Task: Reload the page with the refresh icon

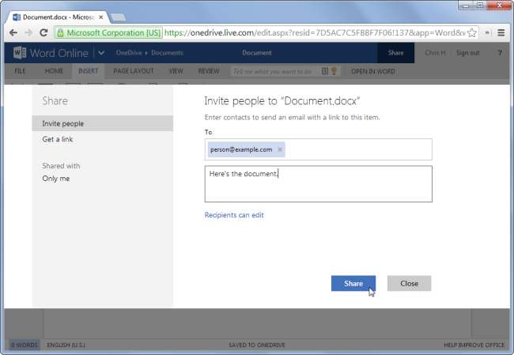Action: click(x=43, y=32)
